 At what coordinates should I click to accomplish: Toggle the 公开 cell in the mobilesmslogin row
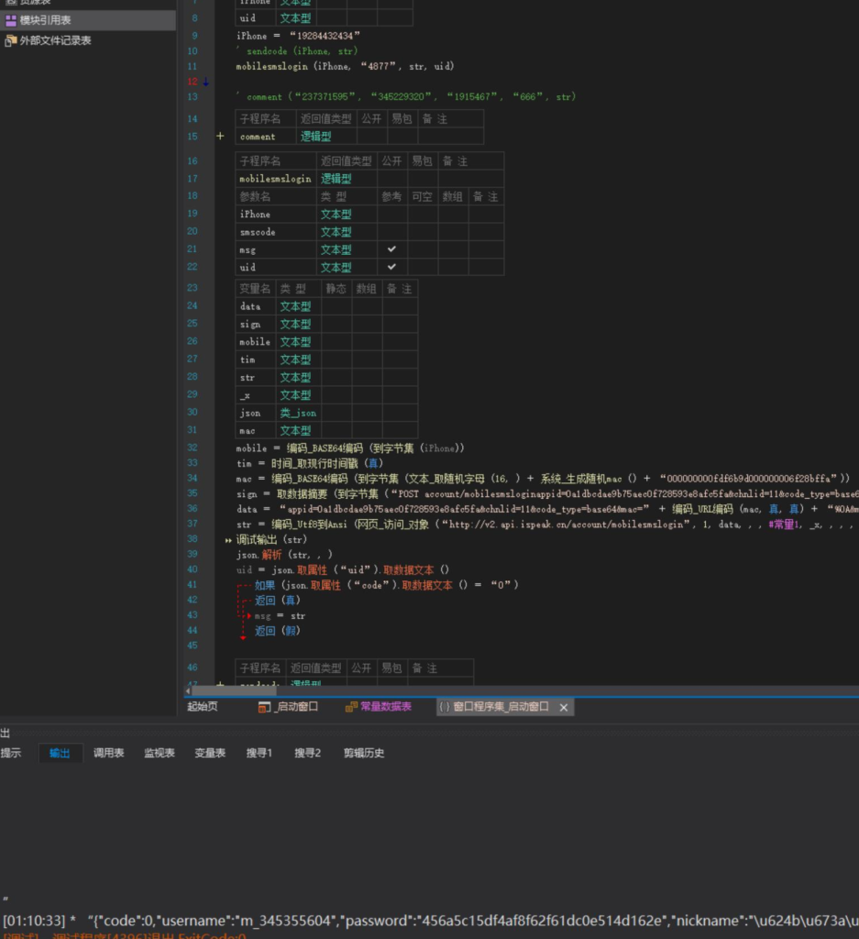[x=392, y=179]
